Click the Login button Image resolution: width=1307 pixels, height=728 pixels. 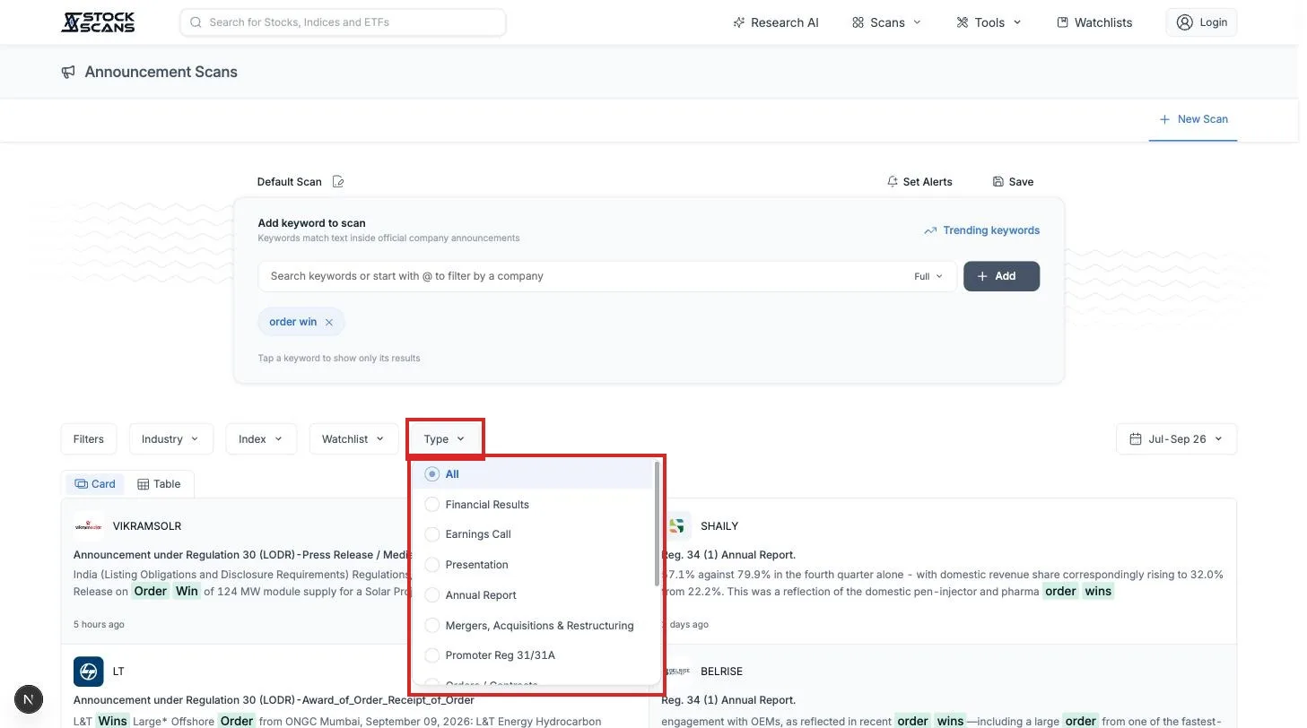[1201, 22]
